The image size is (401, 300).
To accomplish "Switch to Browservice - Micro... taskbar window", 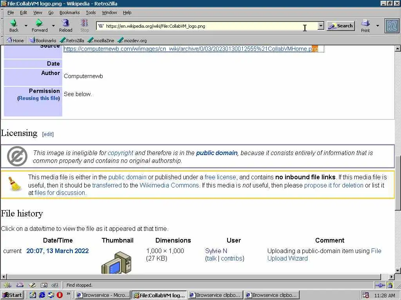I will tap(103, 295).
